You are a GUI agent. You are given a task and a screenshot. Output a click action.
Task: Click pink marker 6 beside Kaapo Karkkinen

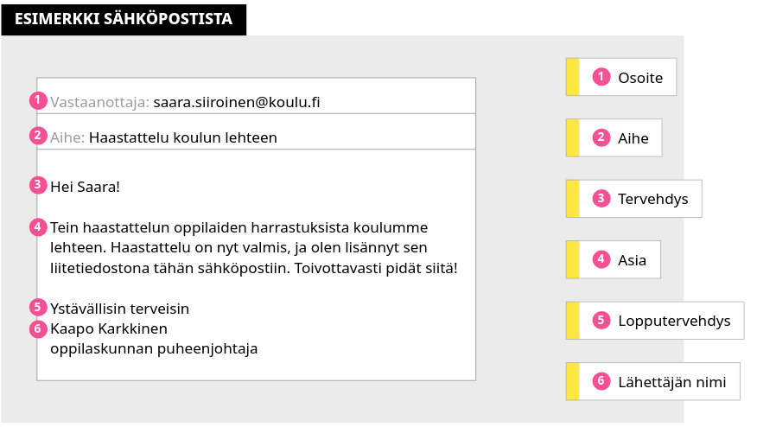click(37, 328)
